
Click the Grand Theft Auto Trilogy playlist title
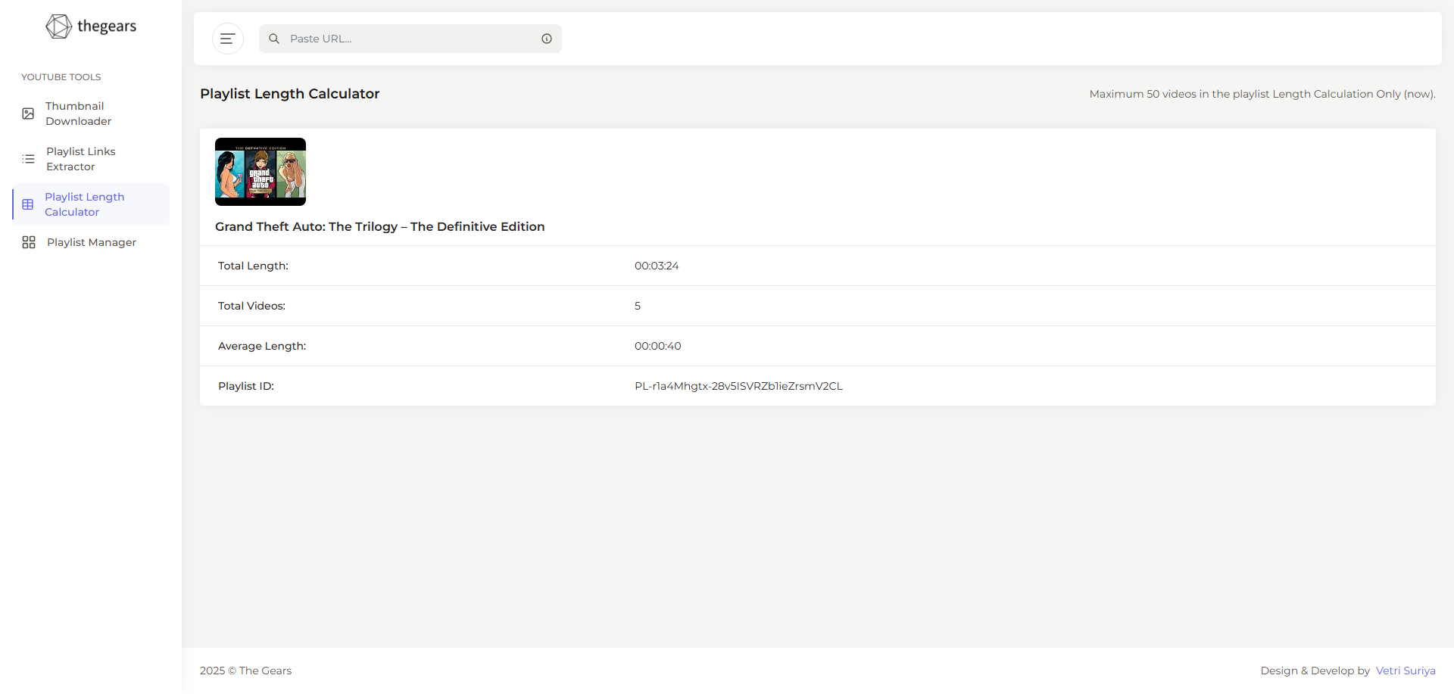379,226
